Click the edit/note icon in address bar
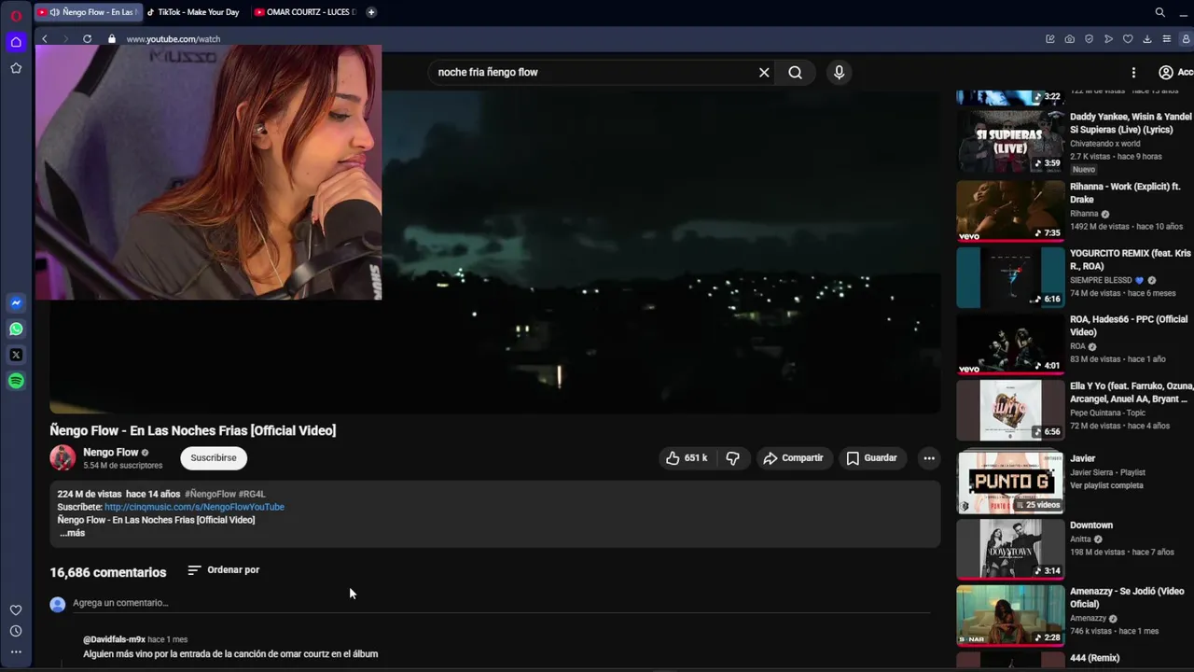Image resolution: width=1194 pixels, height=672 pixels. click(1050, 39)
